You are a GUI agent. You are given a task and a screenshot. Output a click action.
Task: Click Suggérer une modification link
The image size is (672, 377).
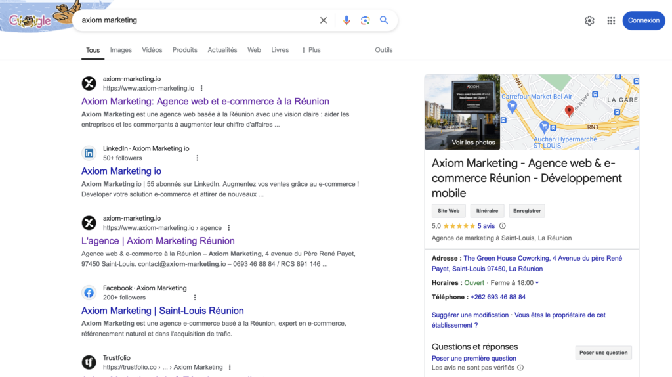click(x=470, y=315)
